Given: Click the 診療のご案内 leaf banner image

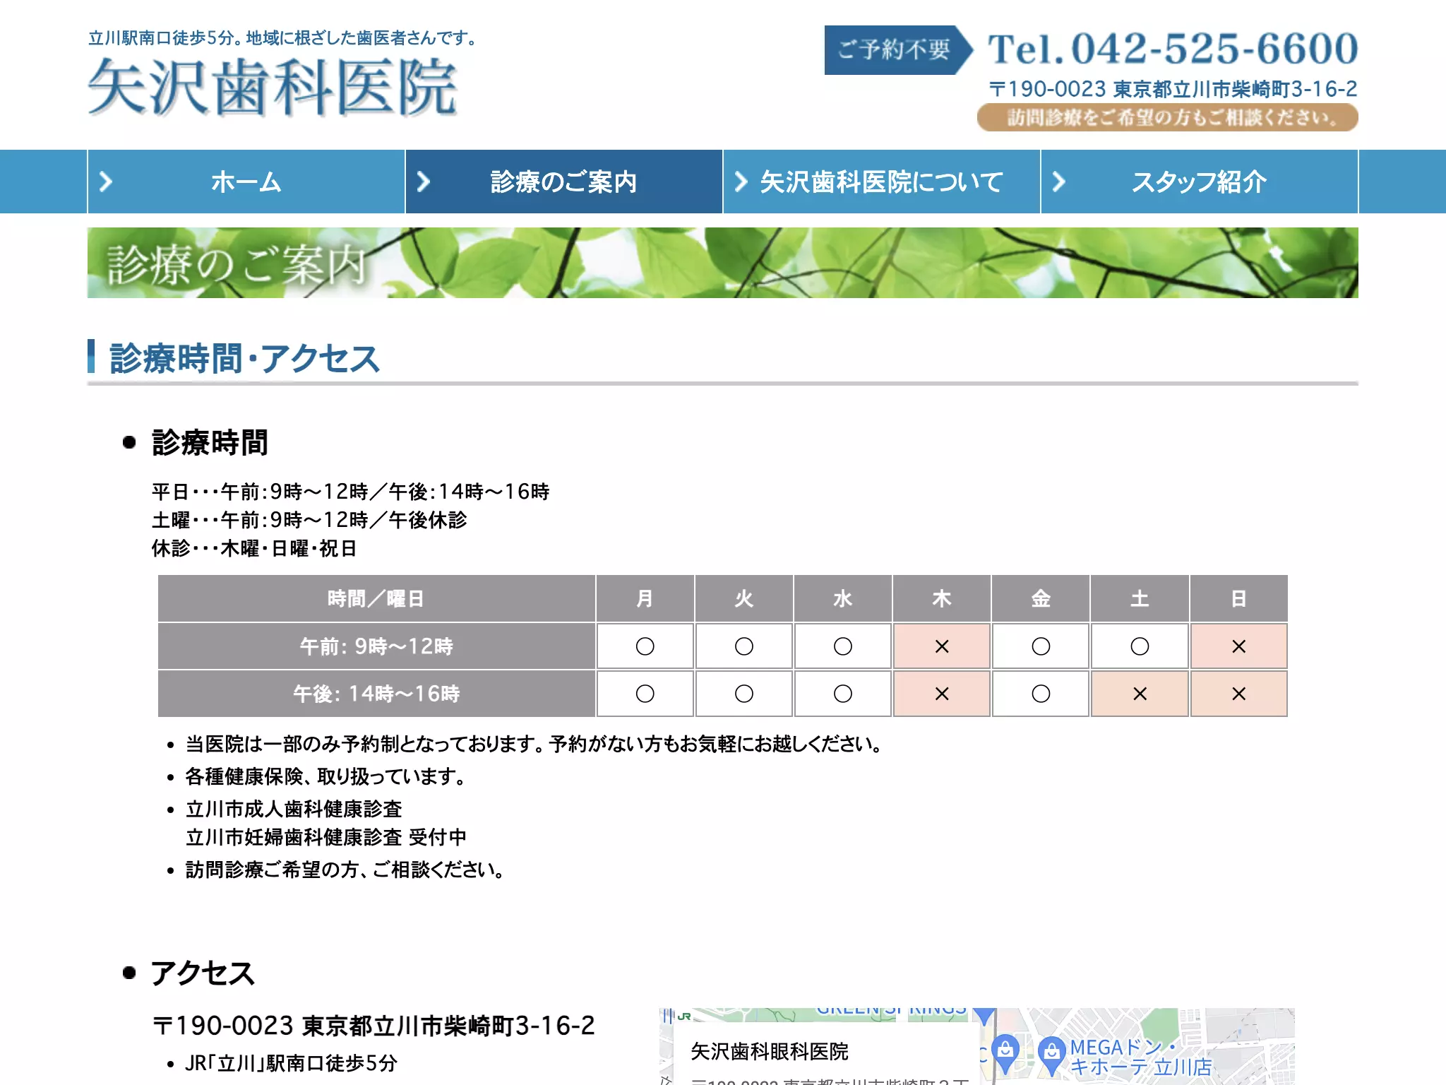Looking at the screenshot, I should [722, 263].
